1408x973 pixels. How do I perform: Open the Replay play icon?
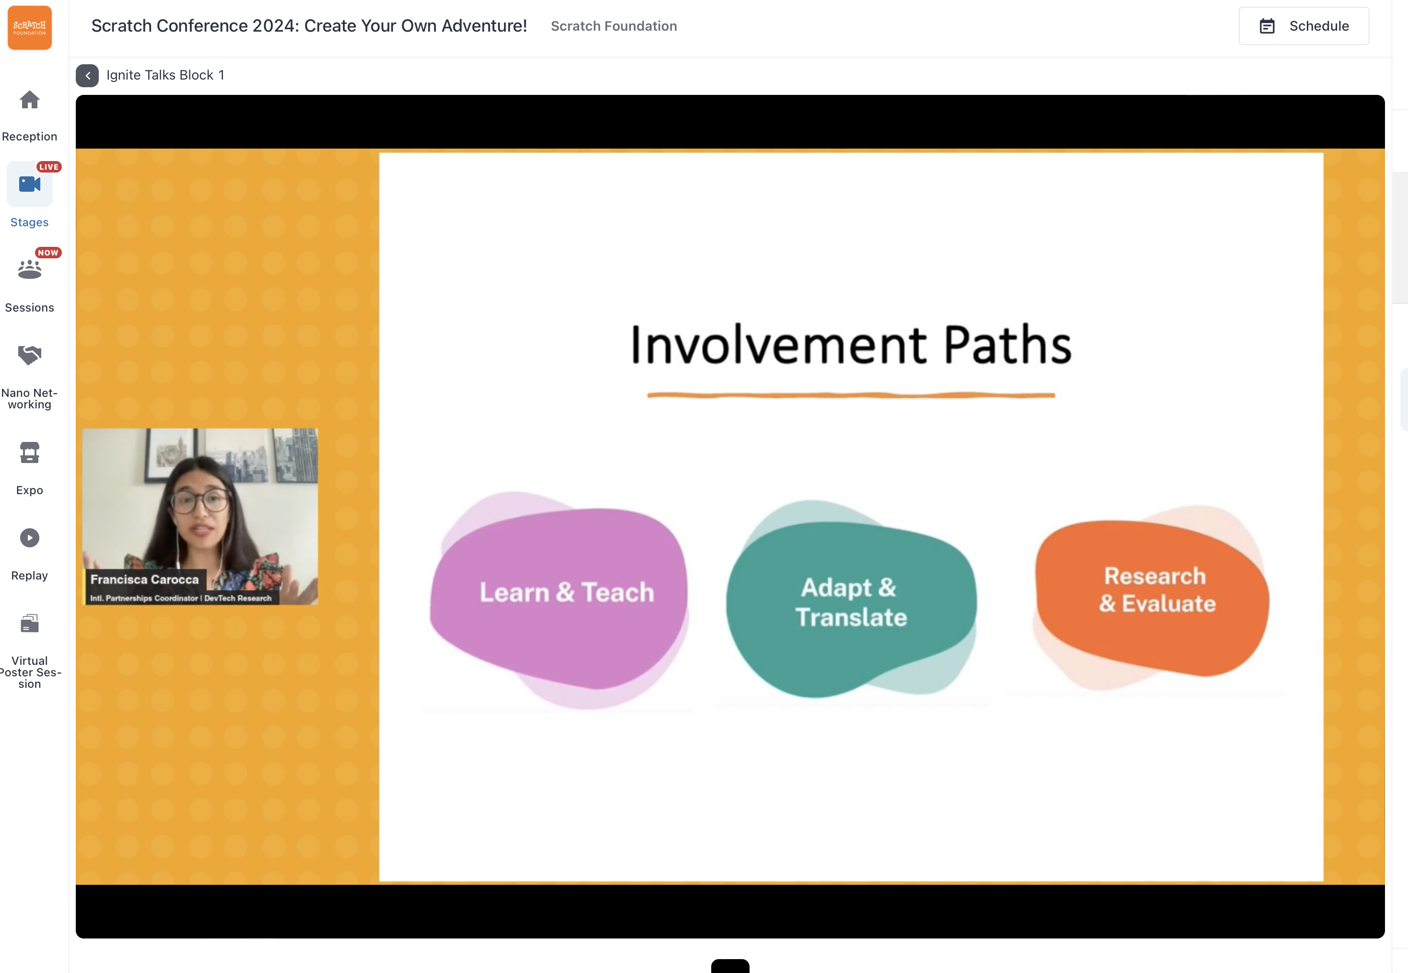[x=29, y=538]
